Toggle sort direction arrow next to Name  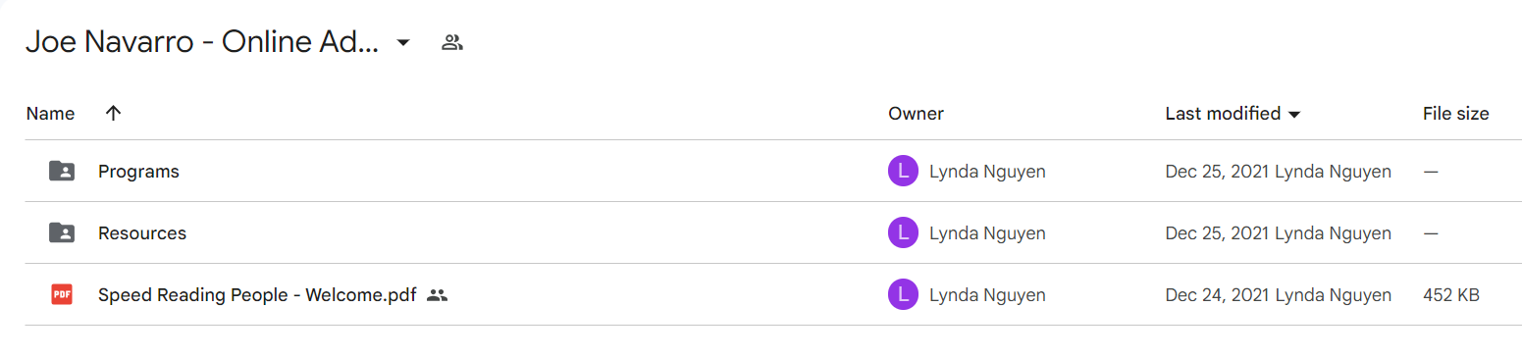click(x=113, y=113)
